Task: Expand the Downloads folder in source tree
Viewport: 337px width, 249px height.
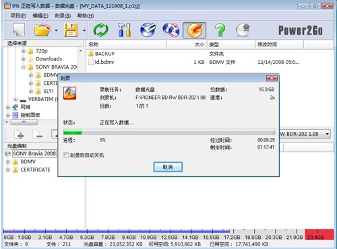Action: coord(23,59)
